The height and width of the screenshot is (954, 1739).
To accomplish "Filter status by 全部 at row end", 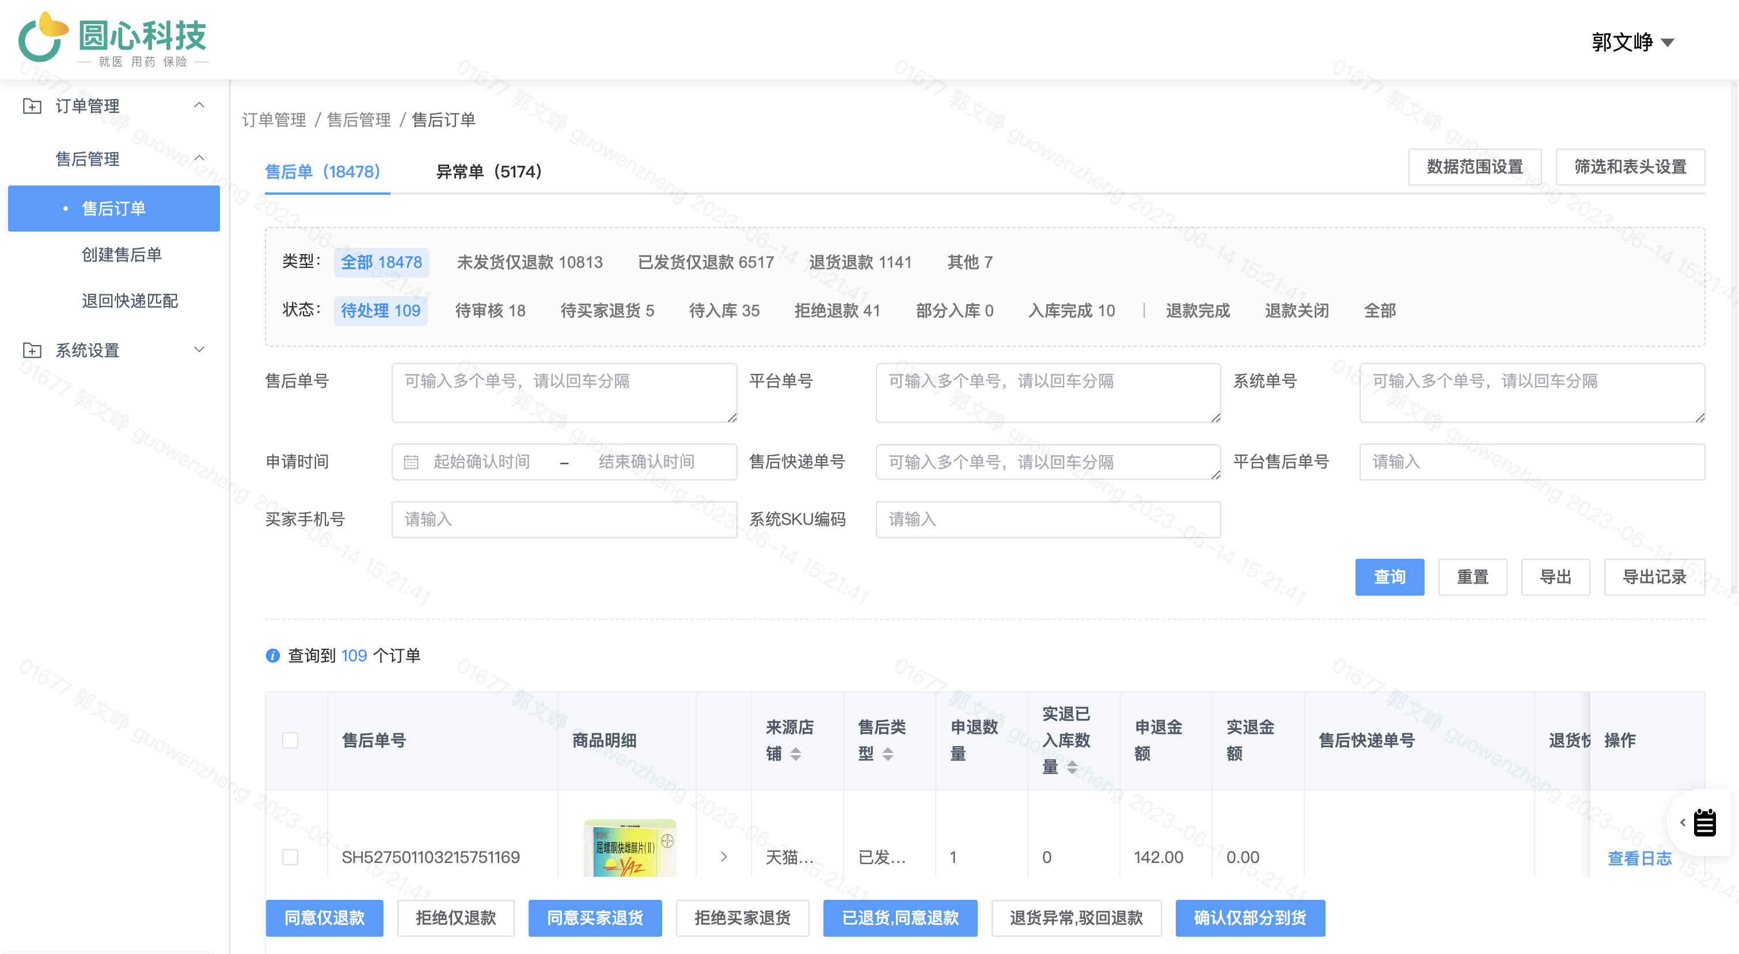I will coord(1380,311).
